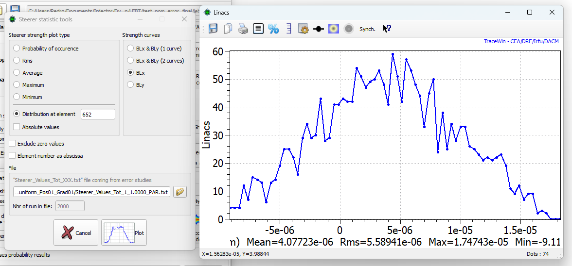The height and width of the screenshot is (266, 572).
Task: Click the yellow-blue density plot icon
Action: click(333, 29)
